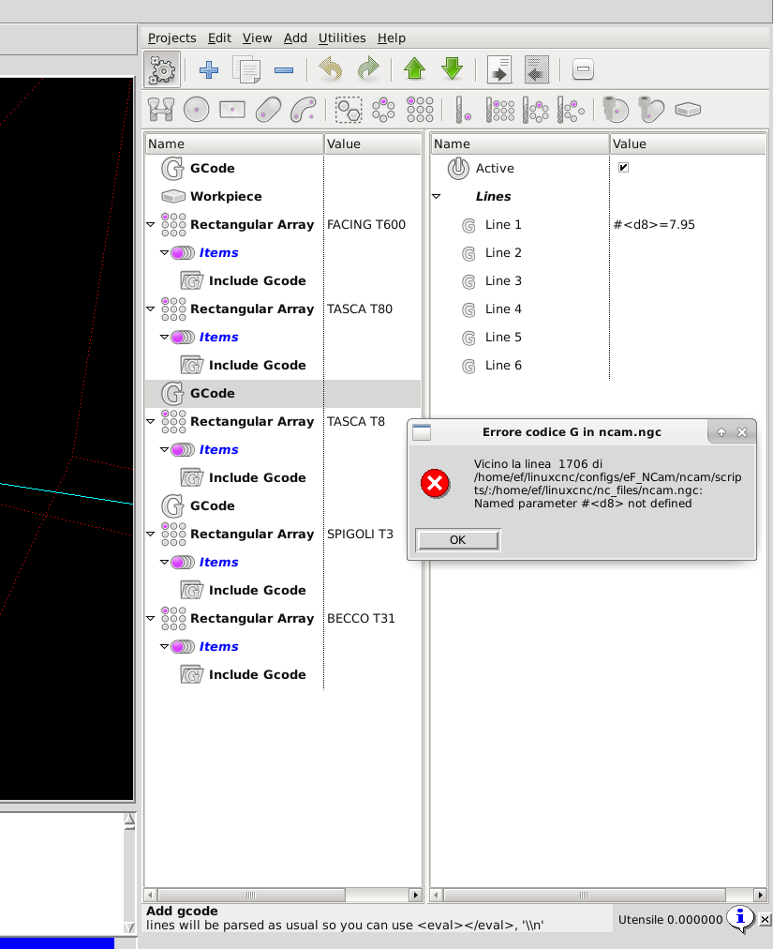Image resolution: width=773 pixels, height=949 pixels.
Task: Click the H-shaped feature icon
Action: pyautogui.click(x=161, y=110)
